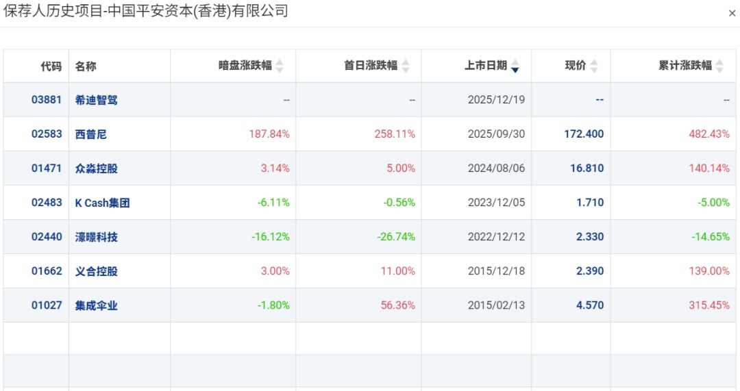Image resolution: width=740 pixels, height=391 pixels.
Task: Open 集成伞业 stock name link
Action: (x=97, y=305)
